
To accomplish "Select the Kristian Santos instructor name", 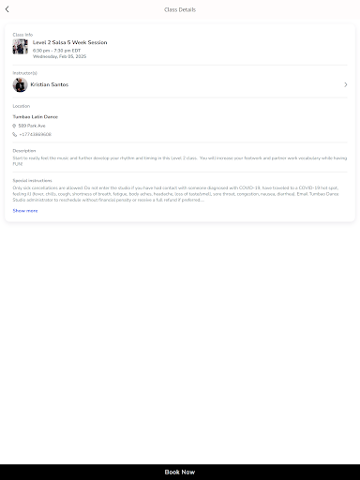I will pyautogui.click(x=50, y=84).
